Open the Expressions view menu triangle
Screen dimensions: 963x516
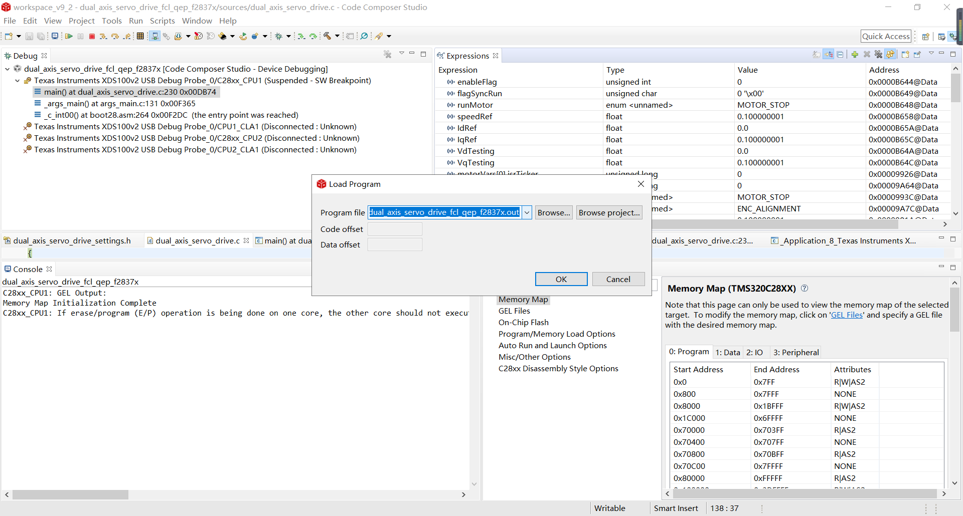click(931, 54)
